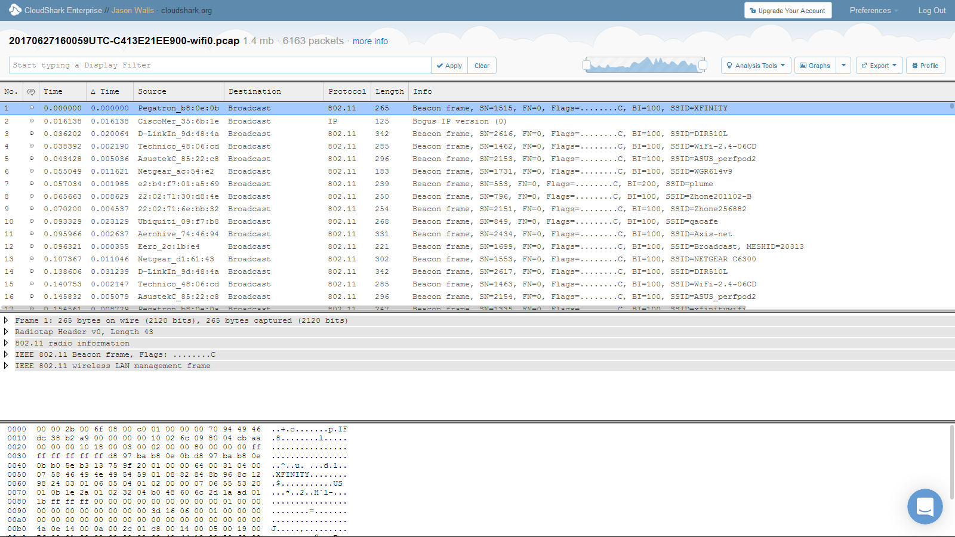Open the Graphs button
The width and height of the screenshot is (955, 537).
[x=815, y=66]
